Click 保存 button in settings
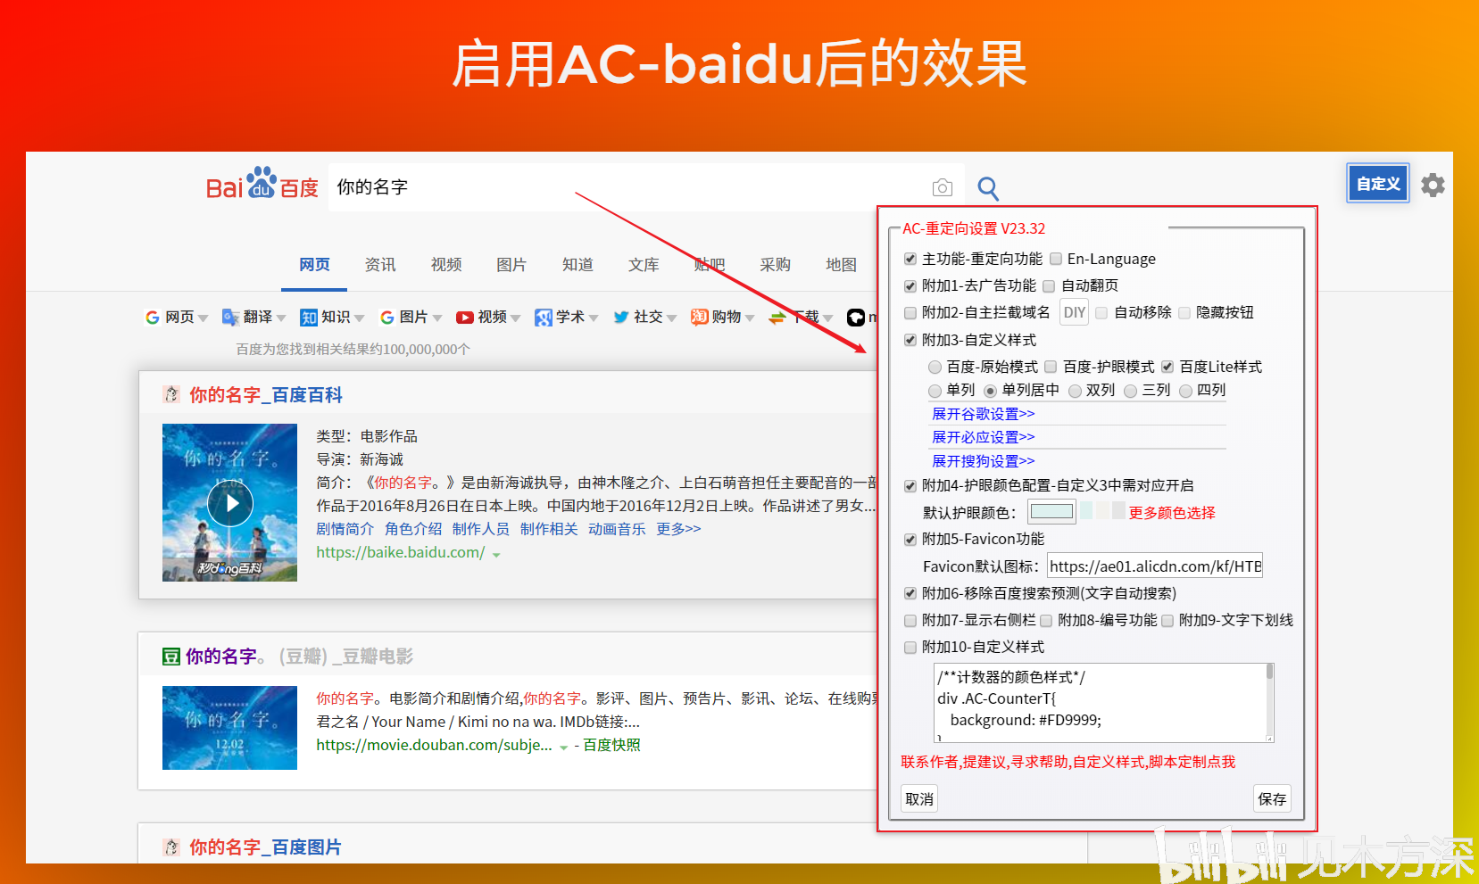The image size is (1479, 884). (1272, 799)
